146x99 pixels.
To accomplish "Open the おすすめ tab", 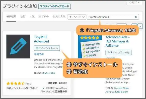I will pyautogui.click(x=44, y=16).
